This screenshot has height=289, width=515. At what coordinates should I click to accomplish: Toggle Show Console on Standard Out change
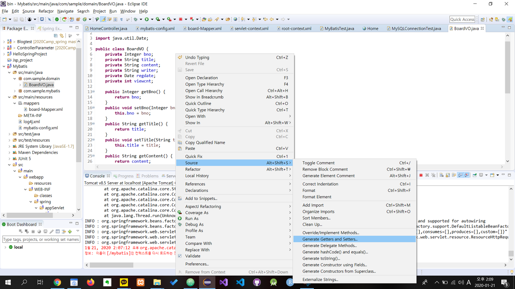[x=460, y=175]
